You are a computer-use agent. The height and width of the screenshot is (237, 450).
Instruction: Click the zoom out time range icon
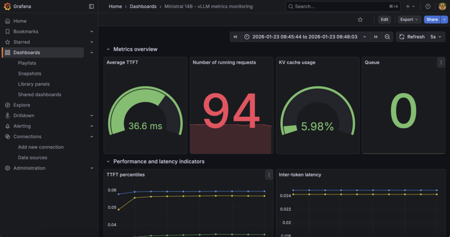387,37
